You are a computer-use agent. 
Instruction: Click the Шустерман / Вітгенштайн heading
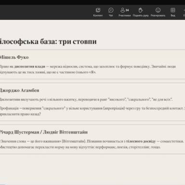(x=44, y=132)
